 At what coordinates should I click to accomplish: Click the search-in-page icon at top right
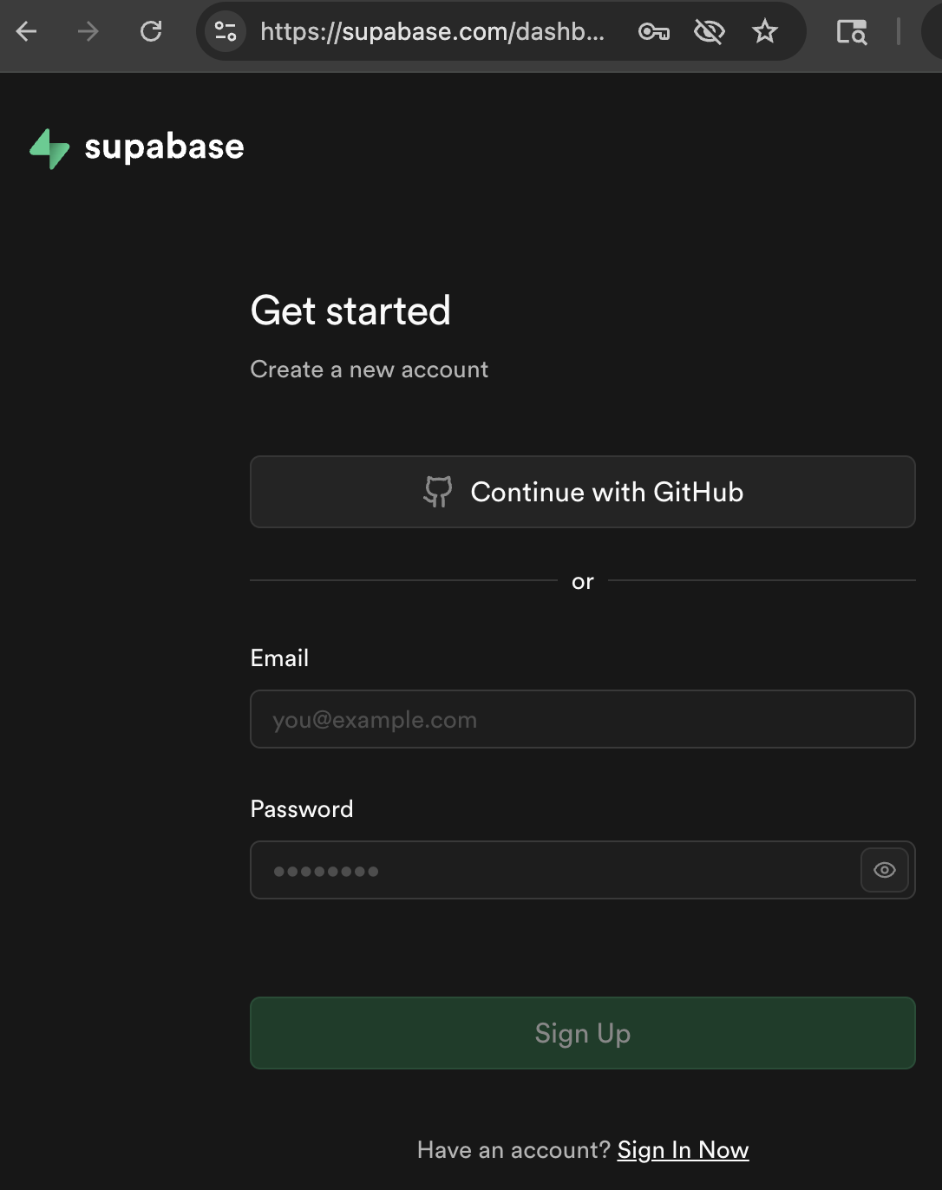(x=851, y=31)
